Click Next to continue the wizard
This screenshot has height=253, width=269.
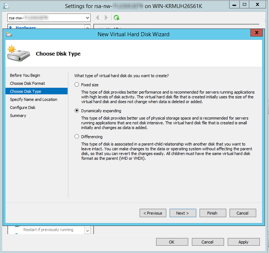(x=183, y=213)
